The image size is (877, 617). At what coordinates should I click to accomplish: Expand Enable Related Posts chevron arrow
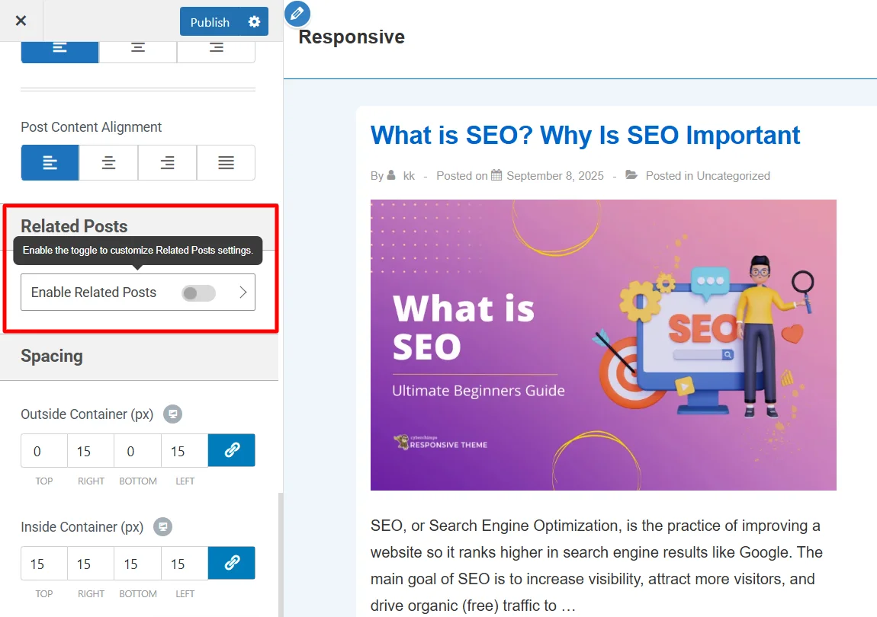click(x=243, y=293)
